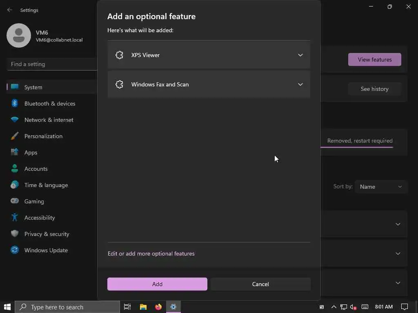Click the muted volume tray icon
The width and height of the screenshot is (418, 313).
coord(354,307)
